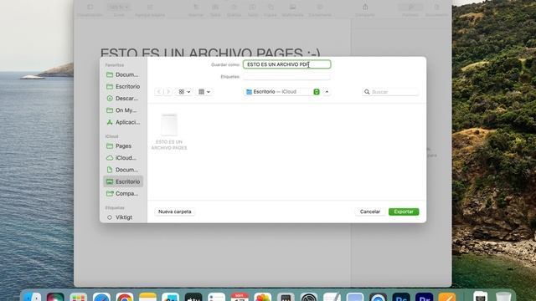This screenshot has width=536, height=301.
Task: Open Safari from the Dock
Action: [101, 297]
